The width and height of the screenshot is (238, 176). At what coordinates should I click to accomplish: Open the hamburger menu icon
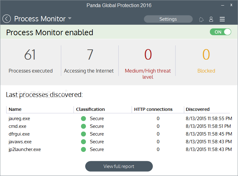tap(222, 19)
